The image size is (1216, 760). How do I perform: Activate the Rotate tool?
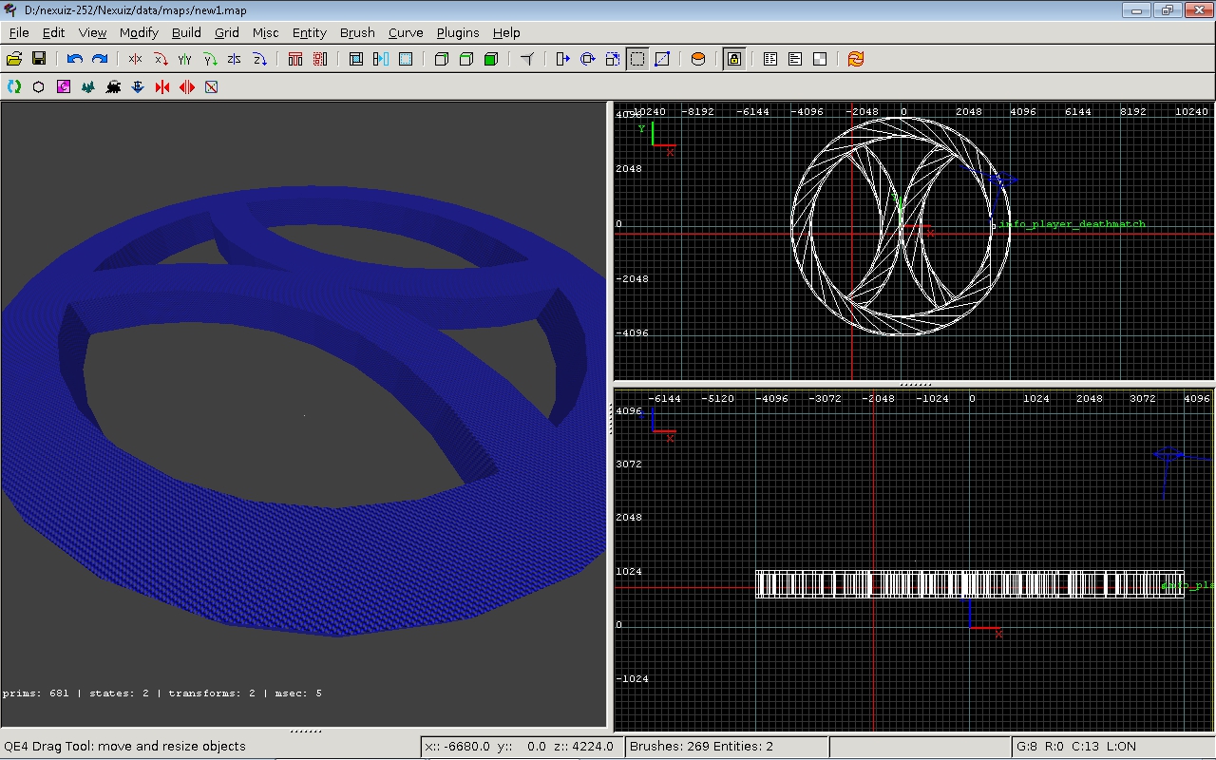coord(588,59)
